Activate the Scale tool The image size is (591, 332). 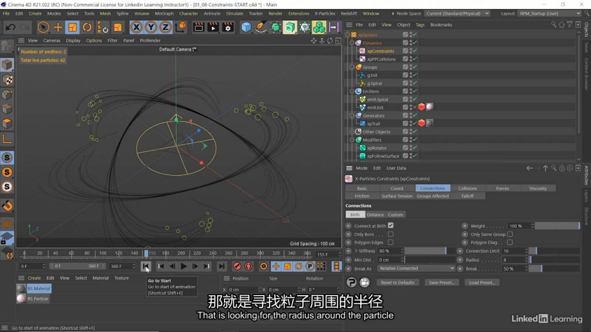coord(72,27)
